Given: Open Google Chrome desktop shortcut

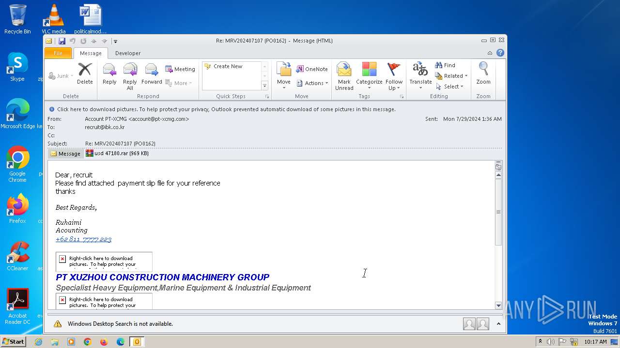Looking at the screenshot, I should click(17, 164).
